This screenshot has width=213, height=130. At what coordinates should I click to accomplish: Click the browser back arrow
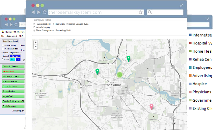tap(33, 12)
